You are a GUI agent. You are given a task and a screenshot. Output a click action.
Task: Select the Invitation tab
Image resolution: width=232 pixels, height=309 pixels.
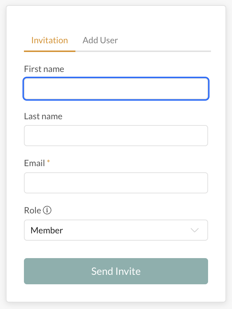[x=49, y=40]
